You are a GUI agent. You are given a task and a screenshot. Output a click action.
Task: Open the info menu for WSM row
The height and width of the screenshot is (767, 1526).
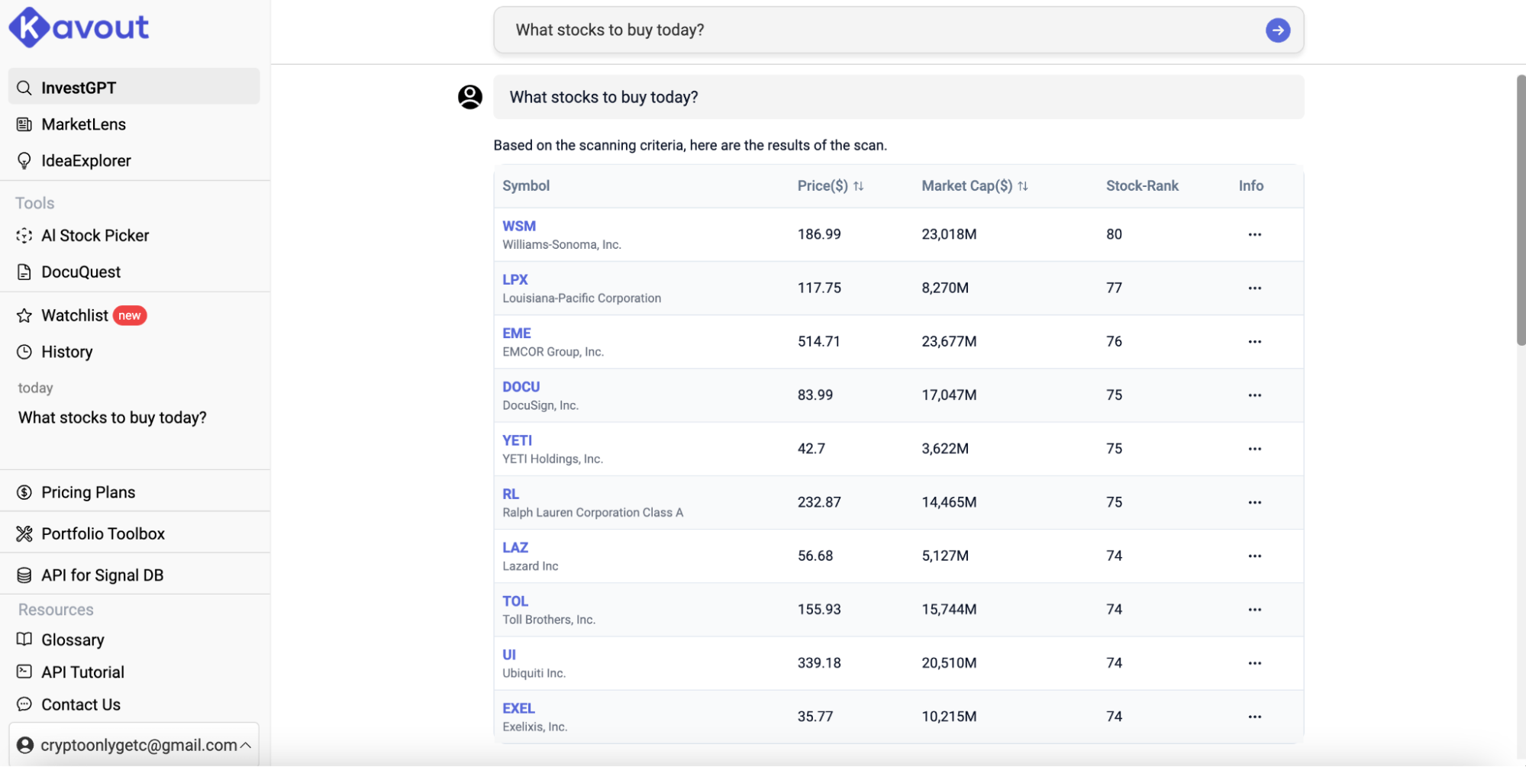(1254, 235)
